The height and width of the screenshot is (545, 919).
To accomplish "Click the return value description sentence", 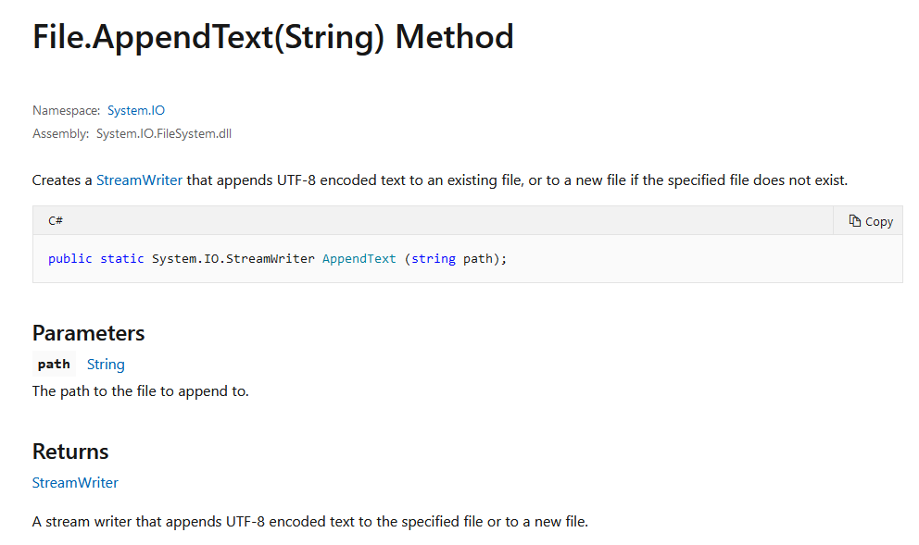I will point(310,522).
